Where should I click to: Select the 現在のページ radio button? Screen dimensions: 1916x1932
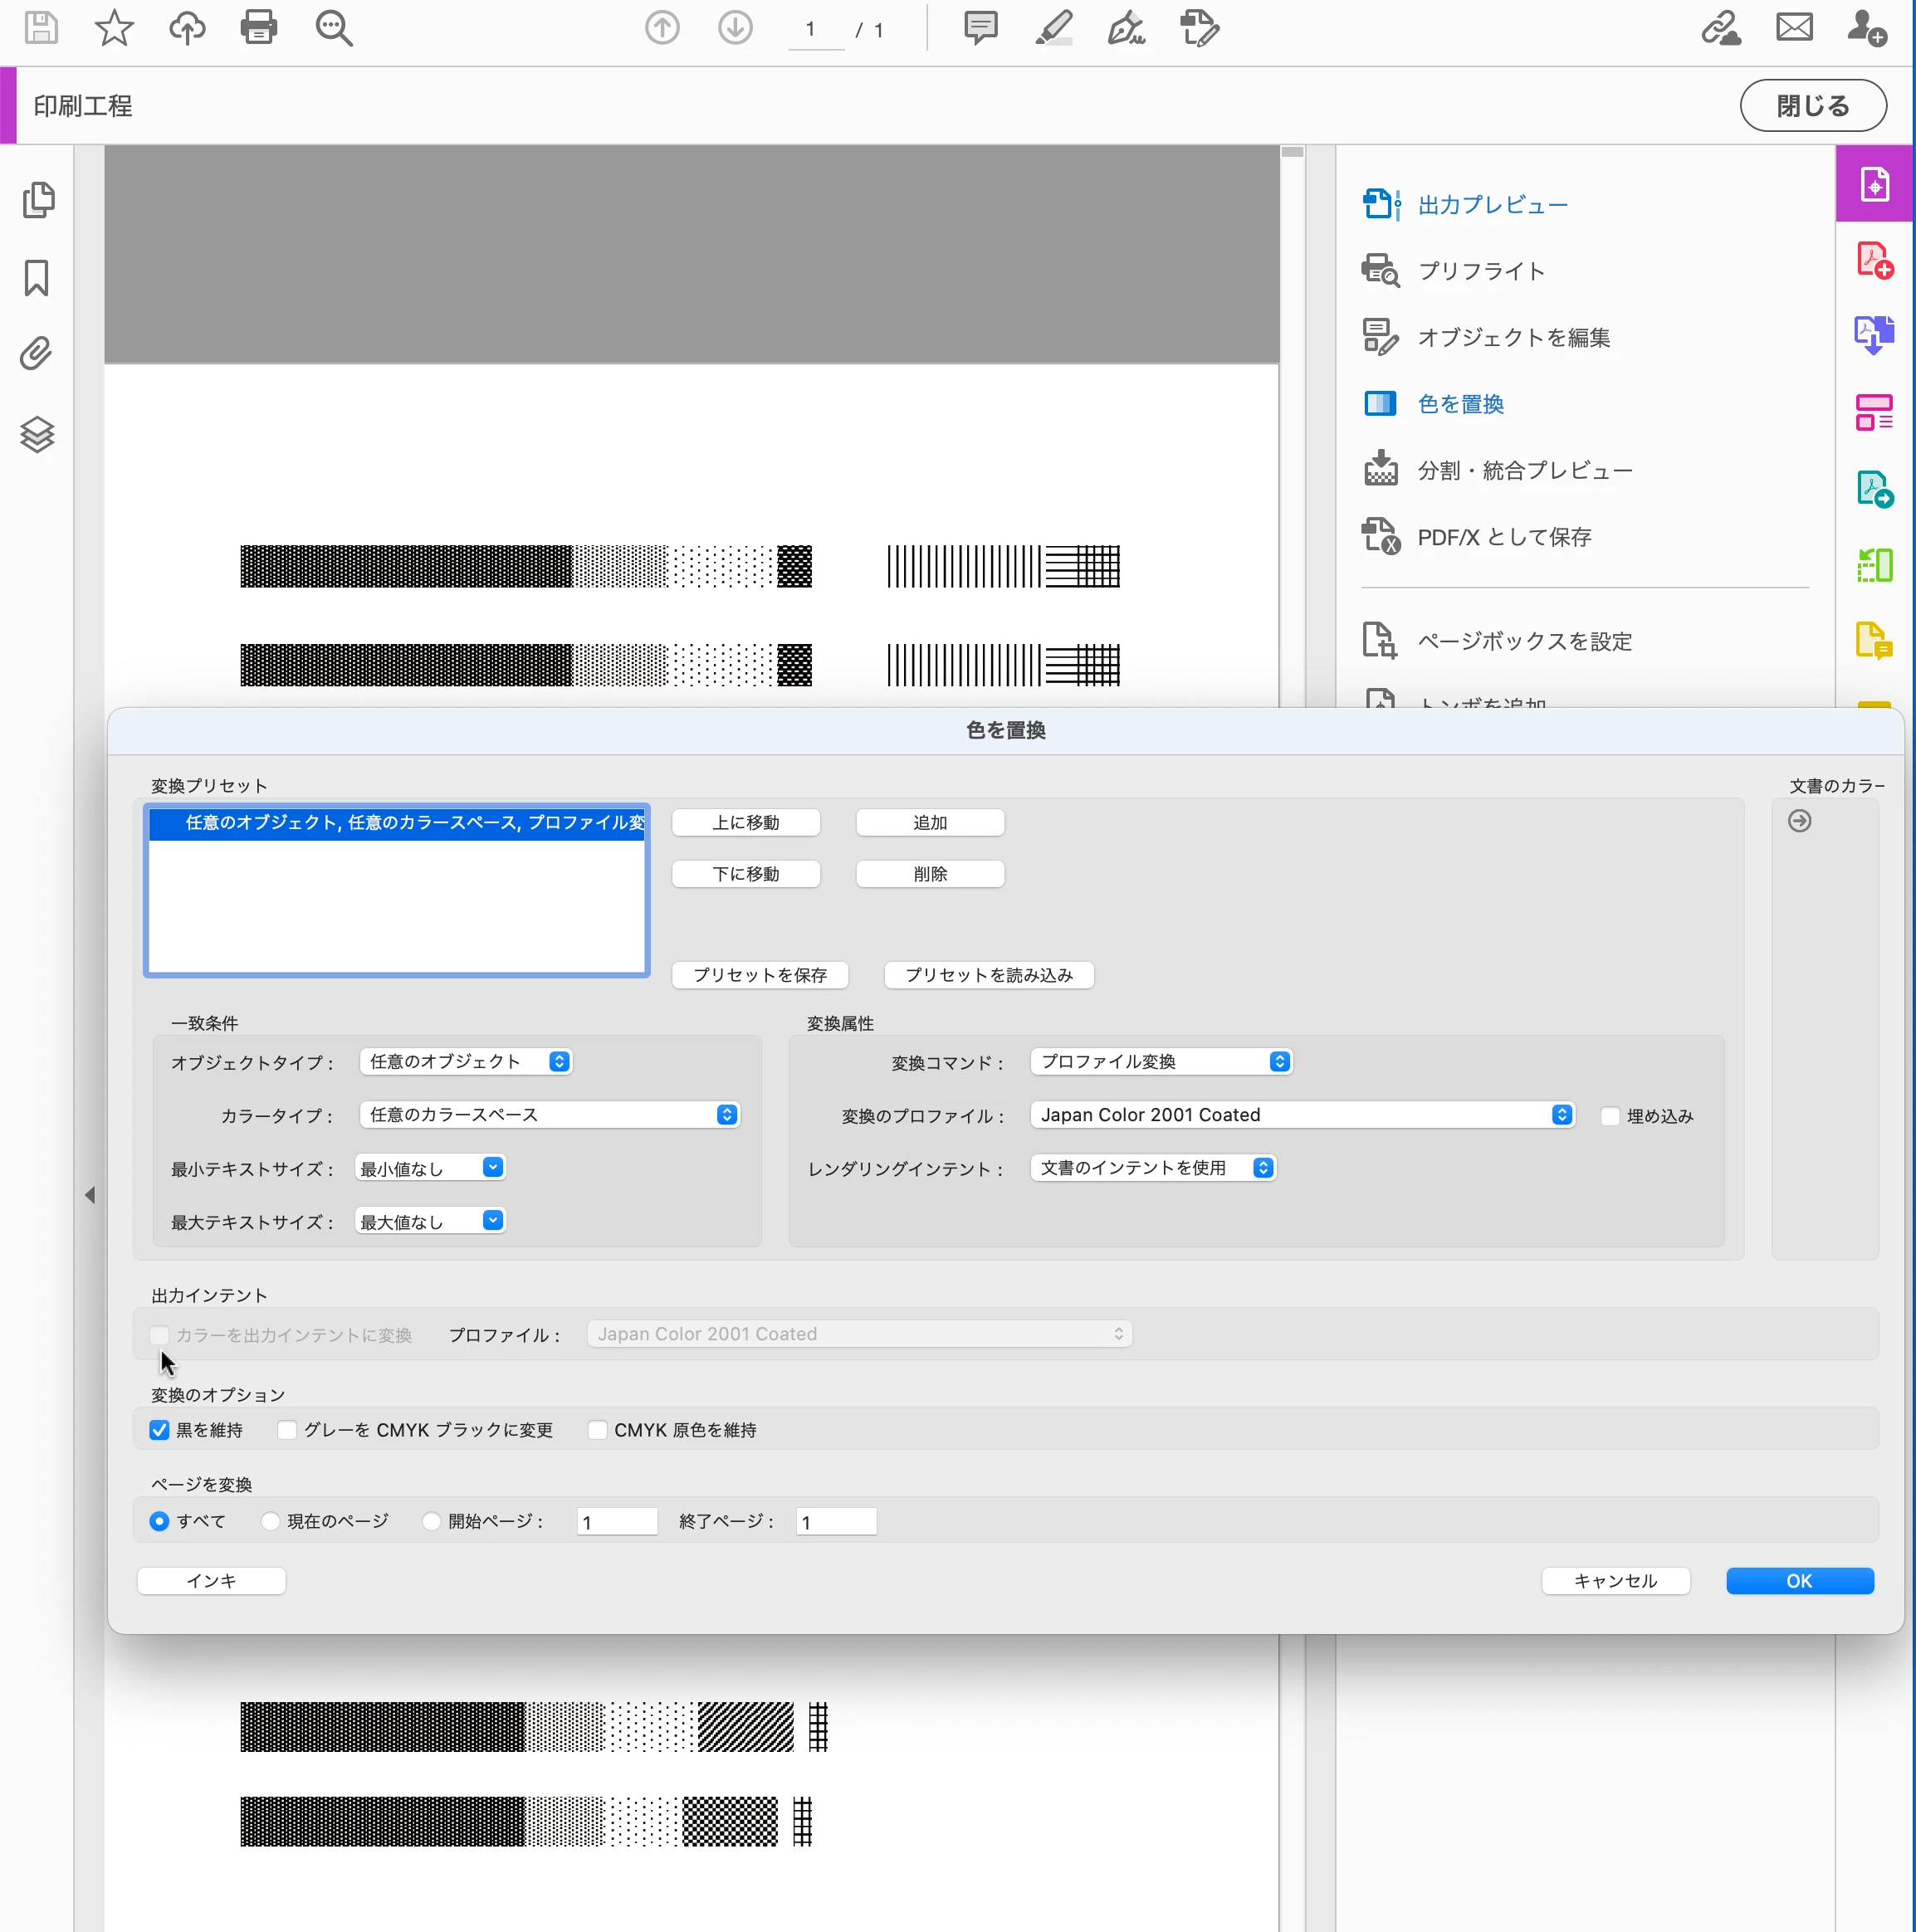click(x=270, y=1521)
